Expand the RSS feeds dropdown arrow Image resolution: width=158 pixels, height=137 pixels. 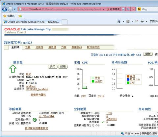(133, 21)
